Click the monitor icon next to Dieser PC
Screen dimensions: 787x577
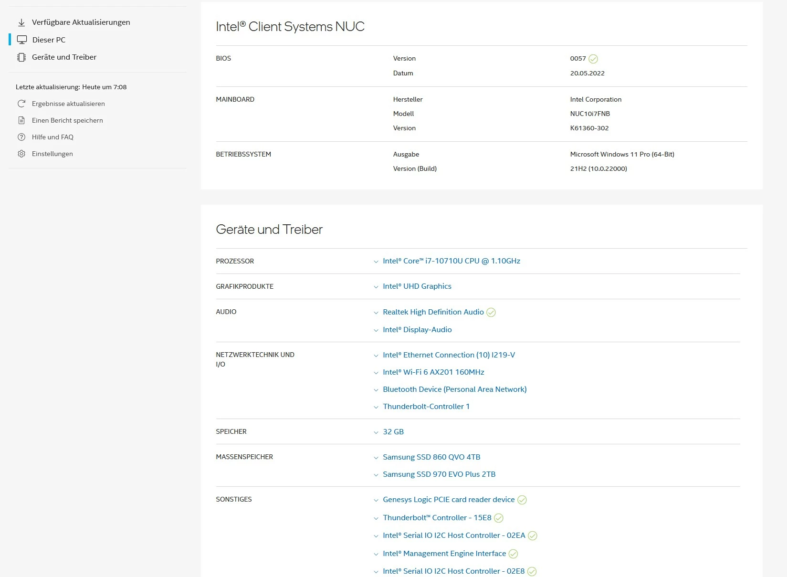[x=22, y=40]
